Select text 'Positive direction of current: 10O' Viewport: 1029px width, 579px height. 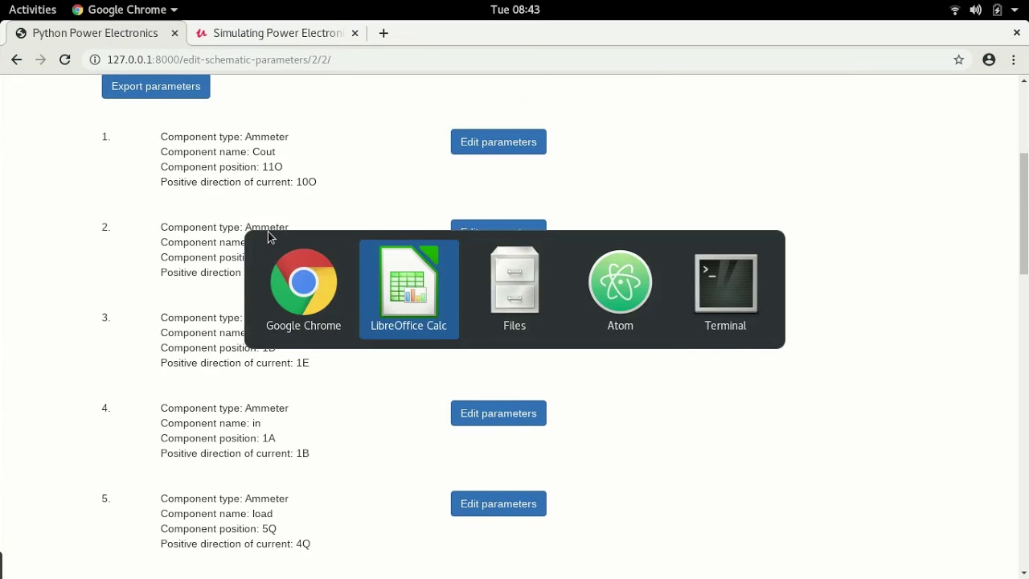[239, 182]
